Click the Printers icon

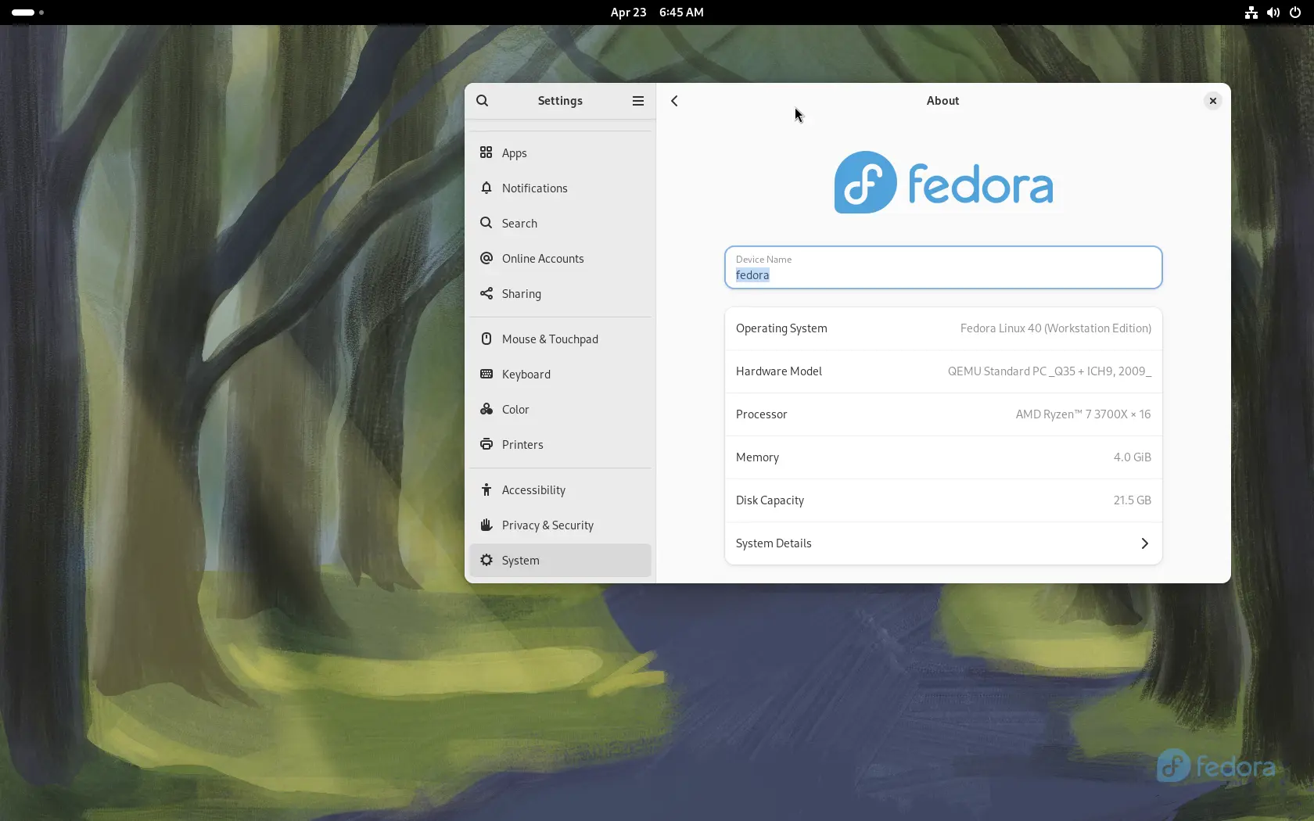click(486, 444)
